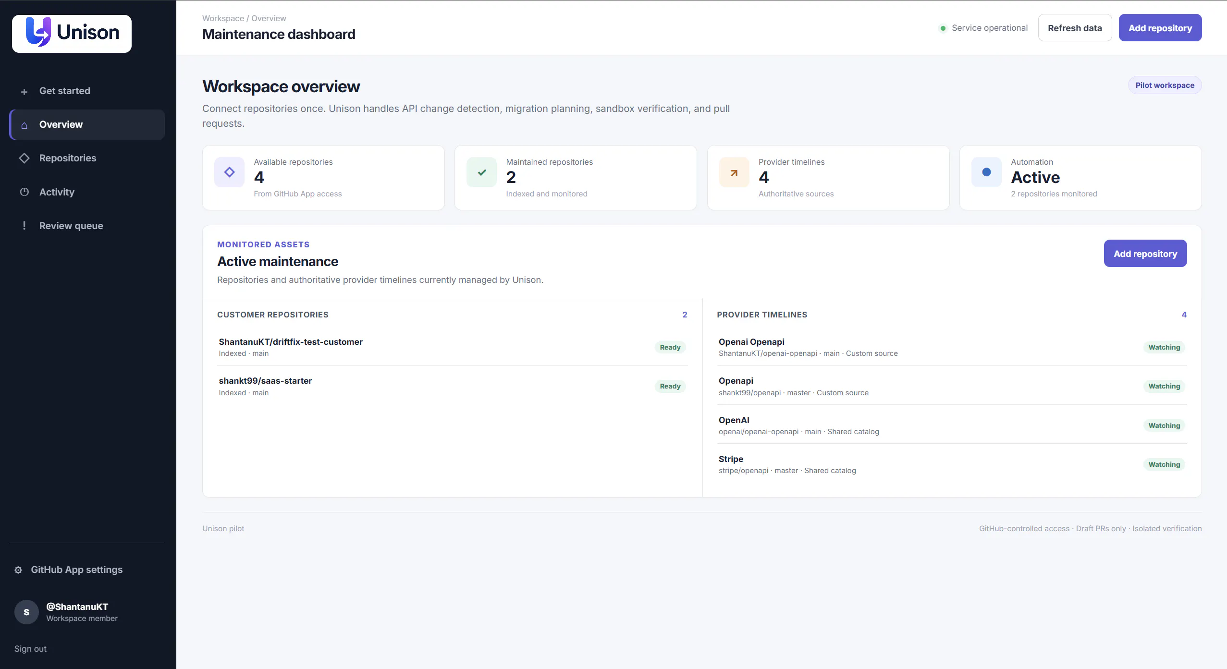Open the Openapi provider timeline from shankt99

952,386
